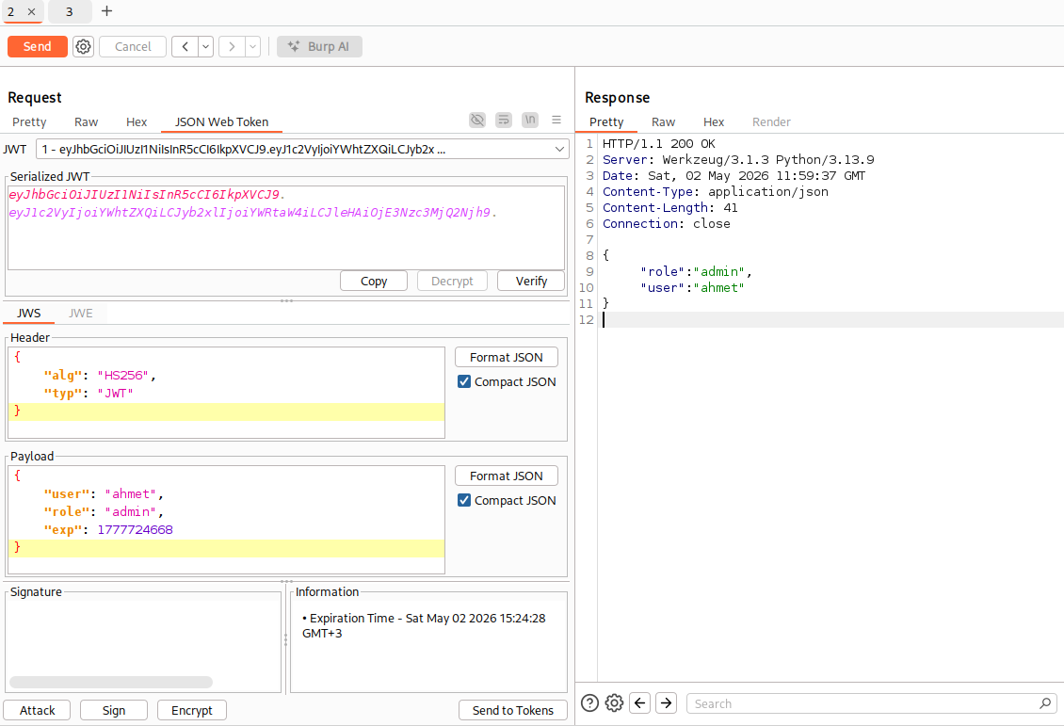Format JSON in the Payload section

(507, 476)
